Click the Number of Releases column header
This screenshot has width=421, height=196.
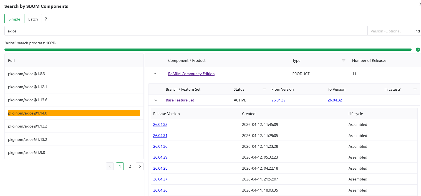pos(369,60)
